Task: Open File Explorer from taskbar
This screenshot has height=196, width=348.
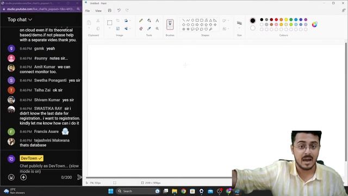Action: [x=175, y=191]
